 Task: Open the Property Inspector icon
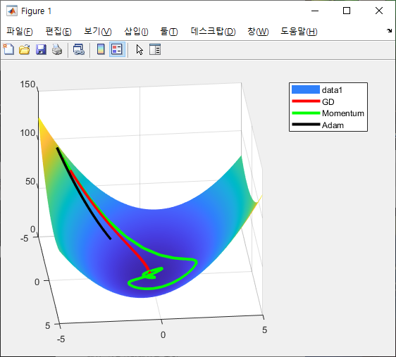point(155,49)
